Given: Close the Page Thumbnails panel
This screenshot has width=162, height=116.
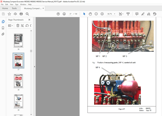Looking at the screenshot, I should click(29, 20).
